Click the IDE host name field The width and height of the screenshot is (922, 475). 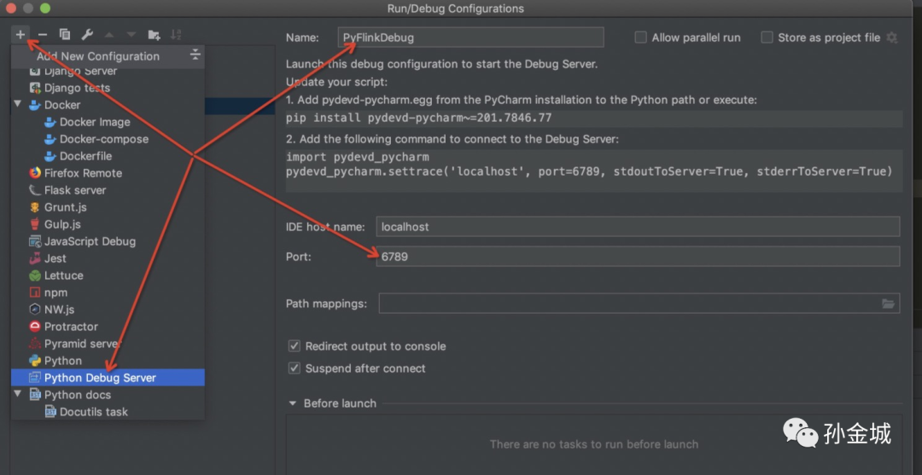tap(638, 227)
